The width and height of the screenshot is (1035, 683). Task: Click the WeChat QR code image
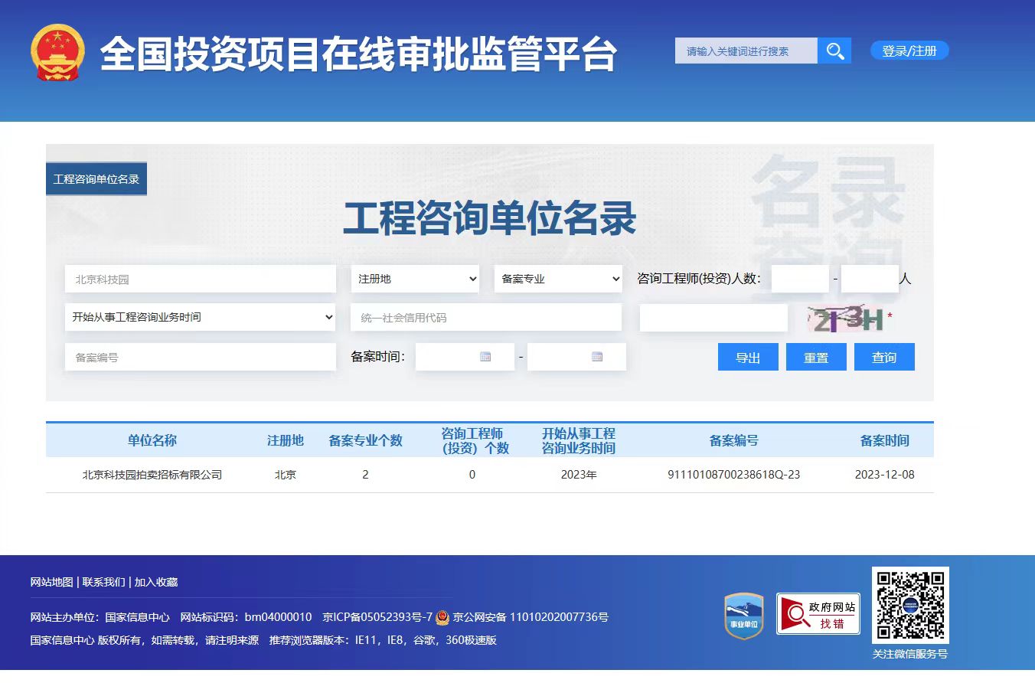[910, 605]
